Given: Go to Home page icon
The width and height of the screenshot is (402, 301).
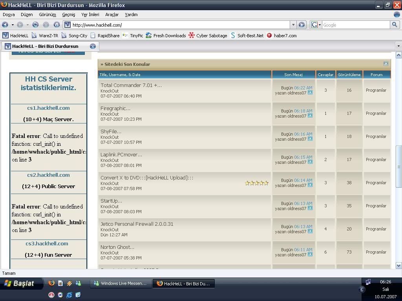Looking at the screenshot, I should (x=57, y=25).
